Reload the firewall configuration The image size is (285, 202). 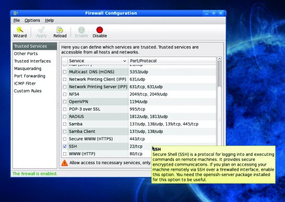pyautogui.click(x=60, y=32)
